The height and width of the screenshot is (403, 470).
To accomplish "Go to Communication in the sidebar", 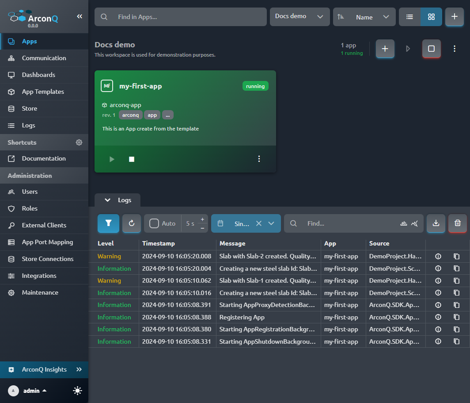I will click(44, 58).
